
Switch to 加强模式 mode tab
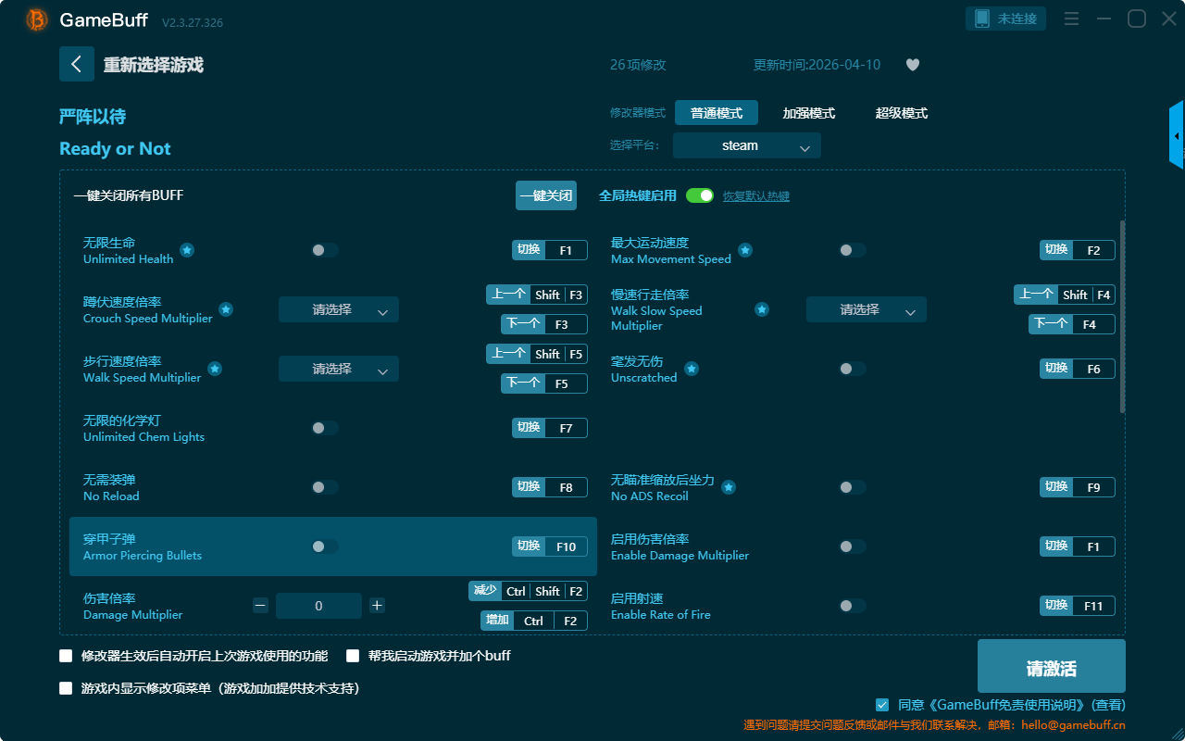[808, 113]
